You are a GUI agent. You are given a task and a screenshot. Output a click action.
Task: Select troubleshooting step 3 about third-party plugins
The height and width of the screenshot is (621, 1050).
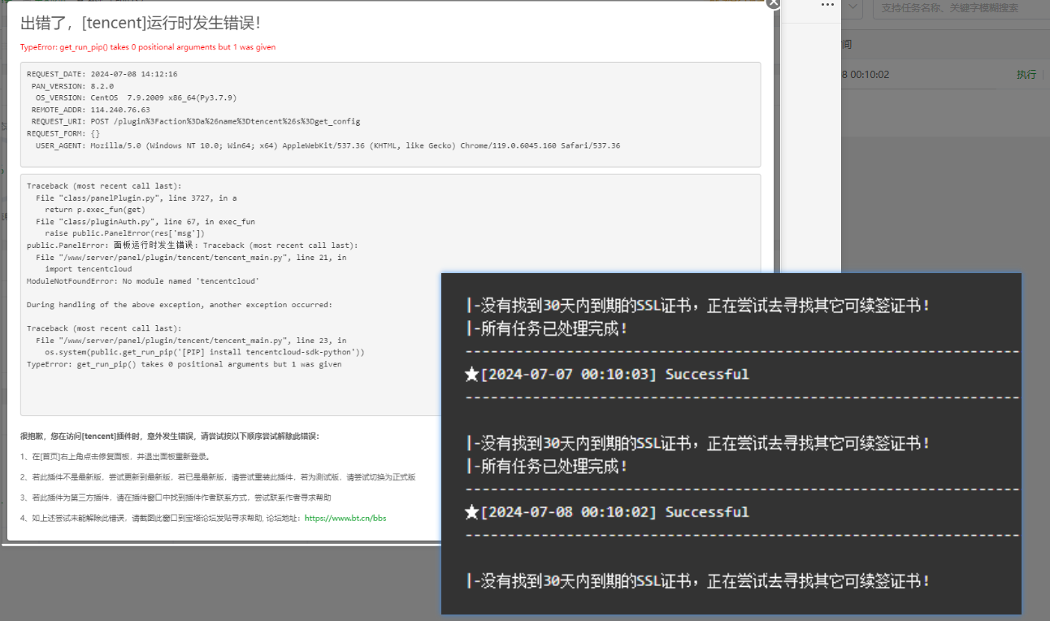point(176,497)
